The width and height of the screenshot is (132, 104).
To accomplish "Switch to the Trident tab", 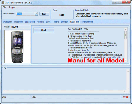I will coord(56,22).
